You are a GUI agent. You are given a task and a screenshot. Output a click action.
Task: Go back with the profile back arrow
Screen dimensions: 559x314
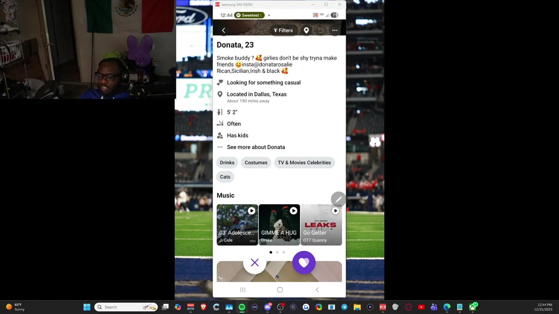click(224, 31)
